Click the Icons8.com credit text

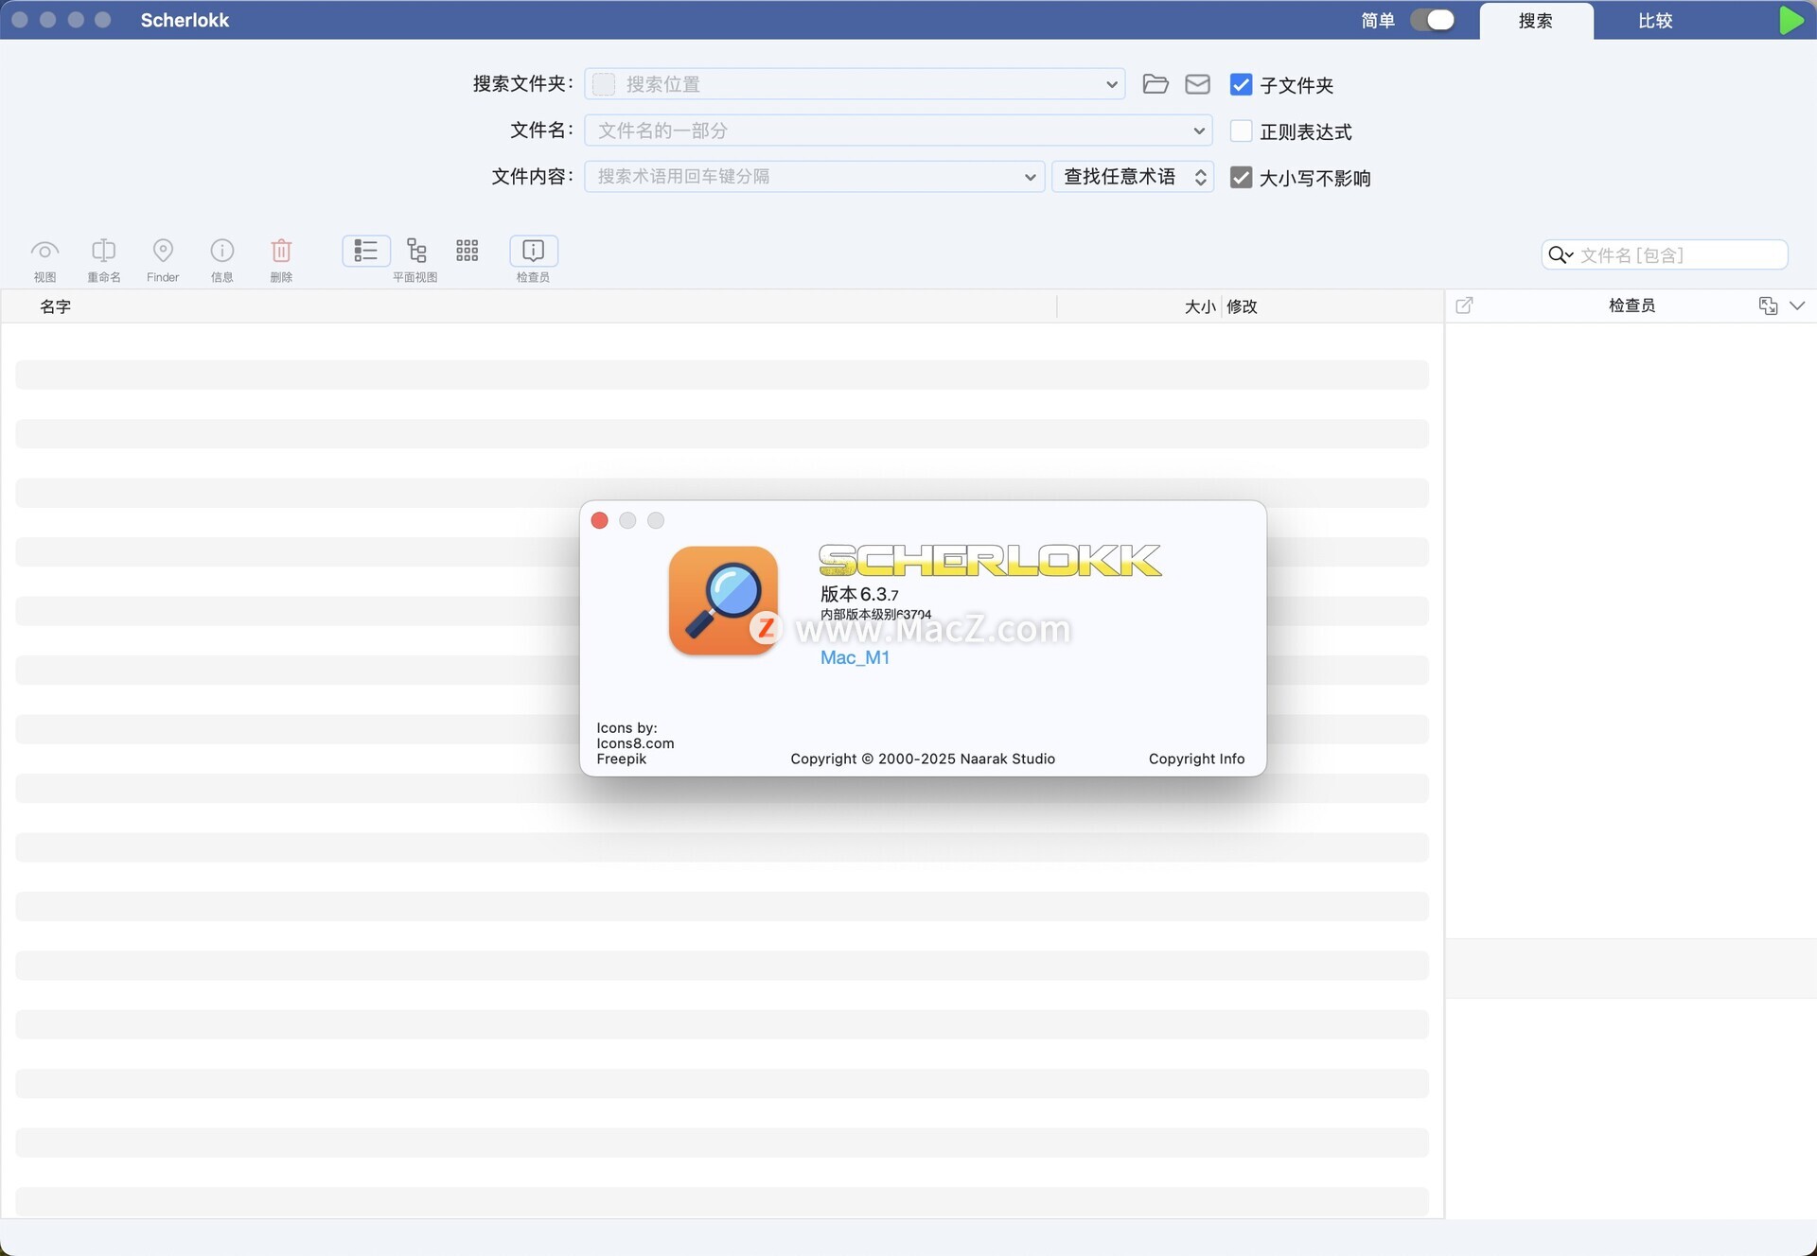pos(635,743)
